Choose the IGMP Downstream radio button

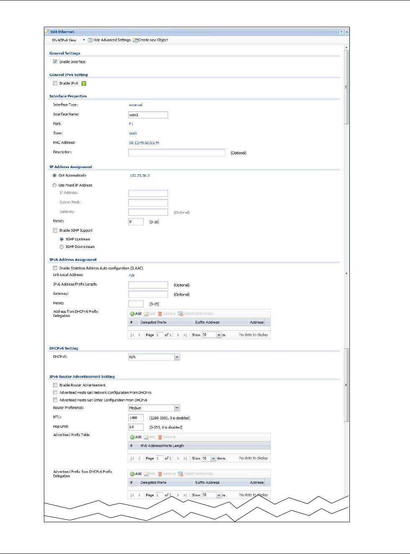click(x=62, y=247)
